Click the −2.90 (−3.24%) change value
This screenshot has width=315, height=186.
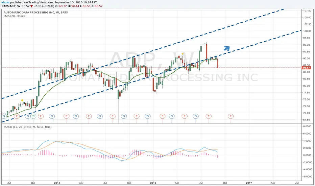44,6
